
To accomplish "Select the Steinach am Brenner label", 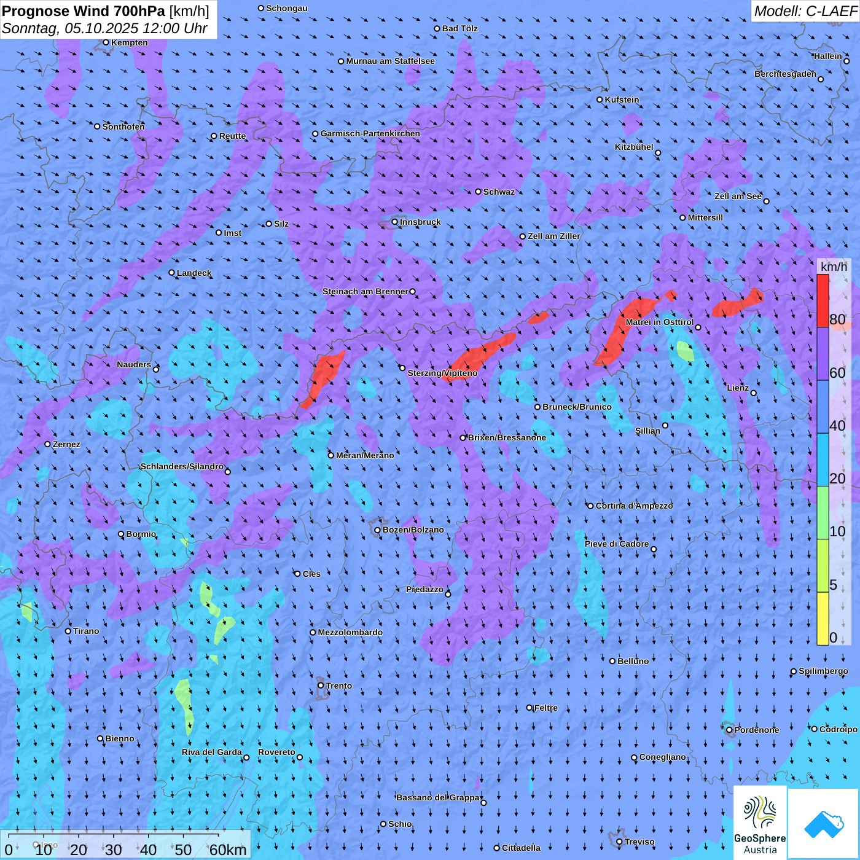I will (x=365, y=291).
